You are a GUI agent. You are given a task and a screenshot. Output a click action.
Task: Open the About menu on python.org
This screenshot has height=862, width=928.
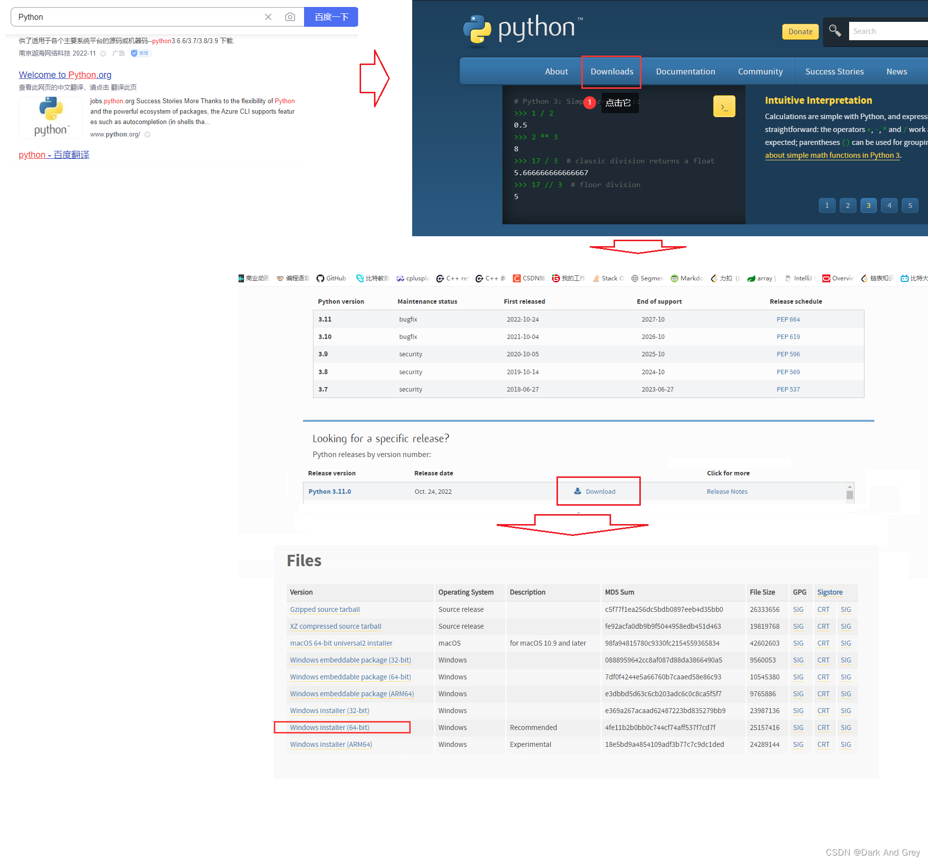tap(556, 71)
